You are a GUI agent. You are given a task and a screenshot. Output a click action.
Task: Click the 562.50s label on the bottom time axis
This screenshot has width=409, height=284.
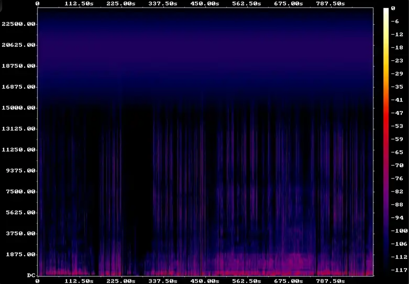pyautogui.click(x=247, y=281)
